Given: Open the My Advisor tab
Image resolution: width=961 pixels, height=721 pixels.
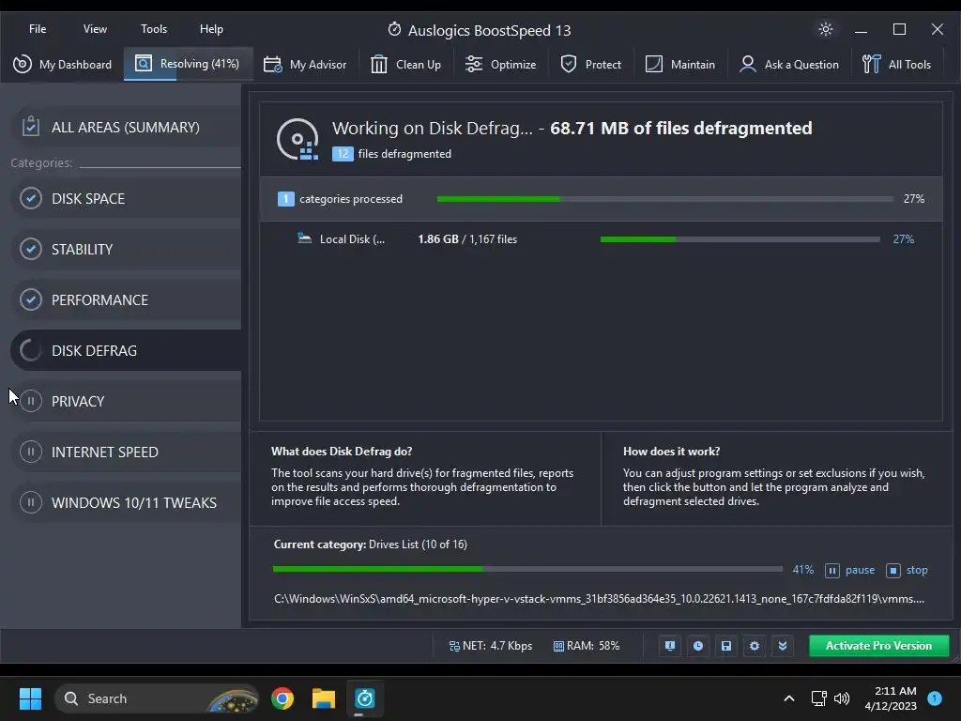Looking at the screenshot, I should click(x=305, y=65).
